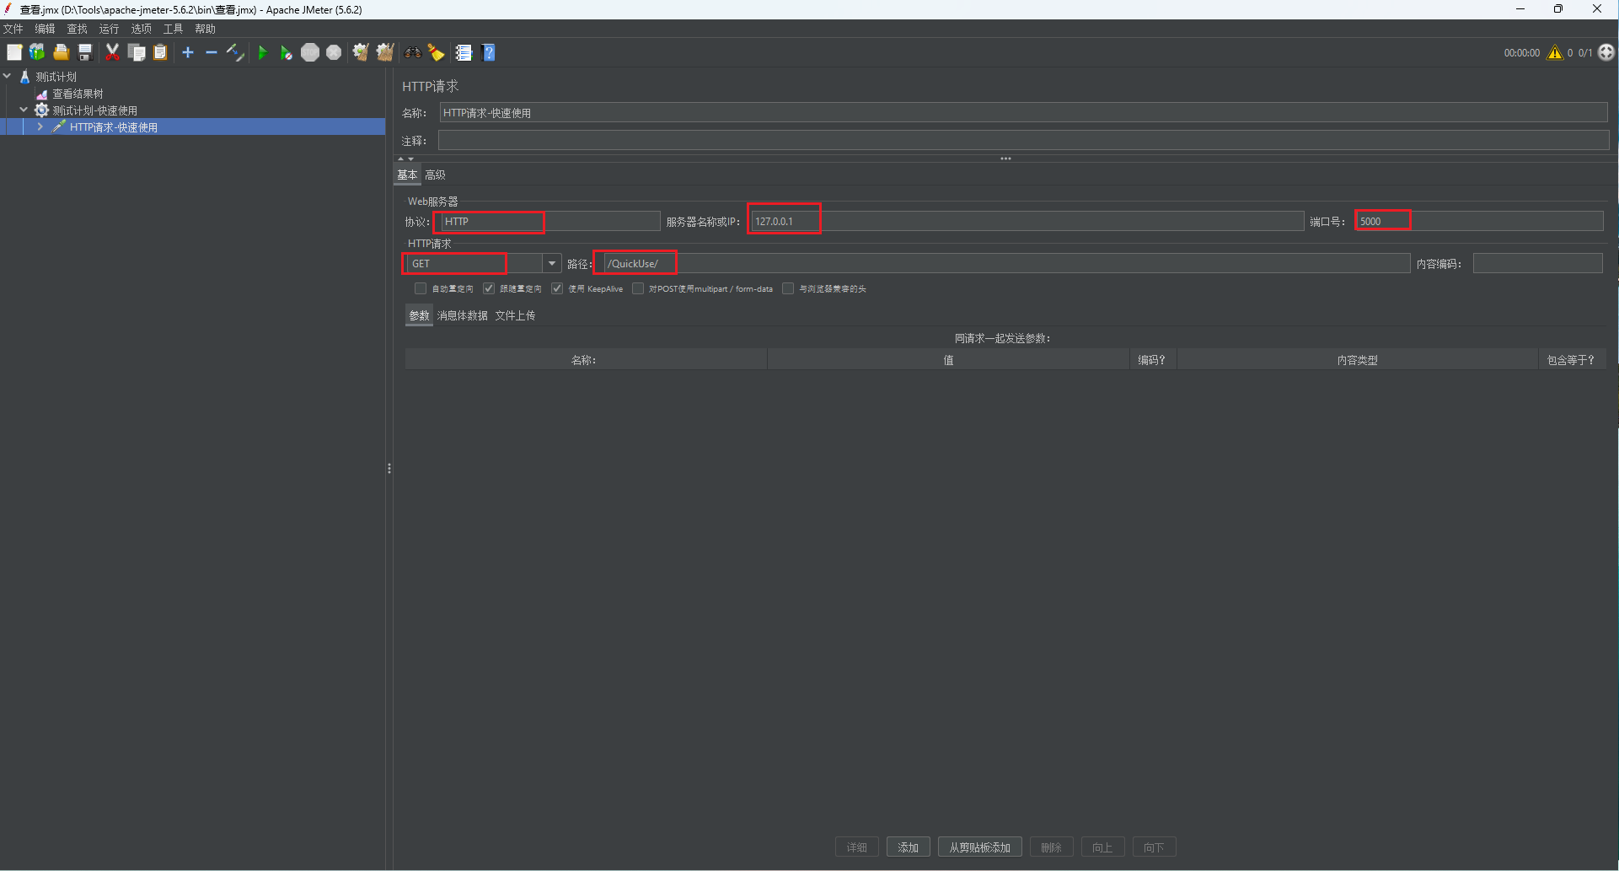Open the 帮助 menu

click(205, 29)
